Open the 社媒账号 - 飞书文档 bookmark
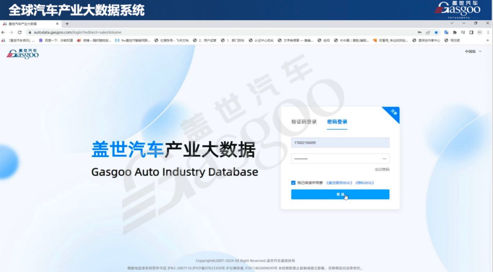This screenshot has height=272, width=493. coord(171,40)
